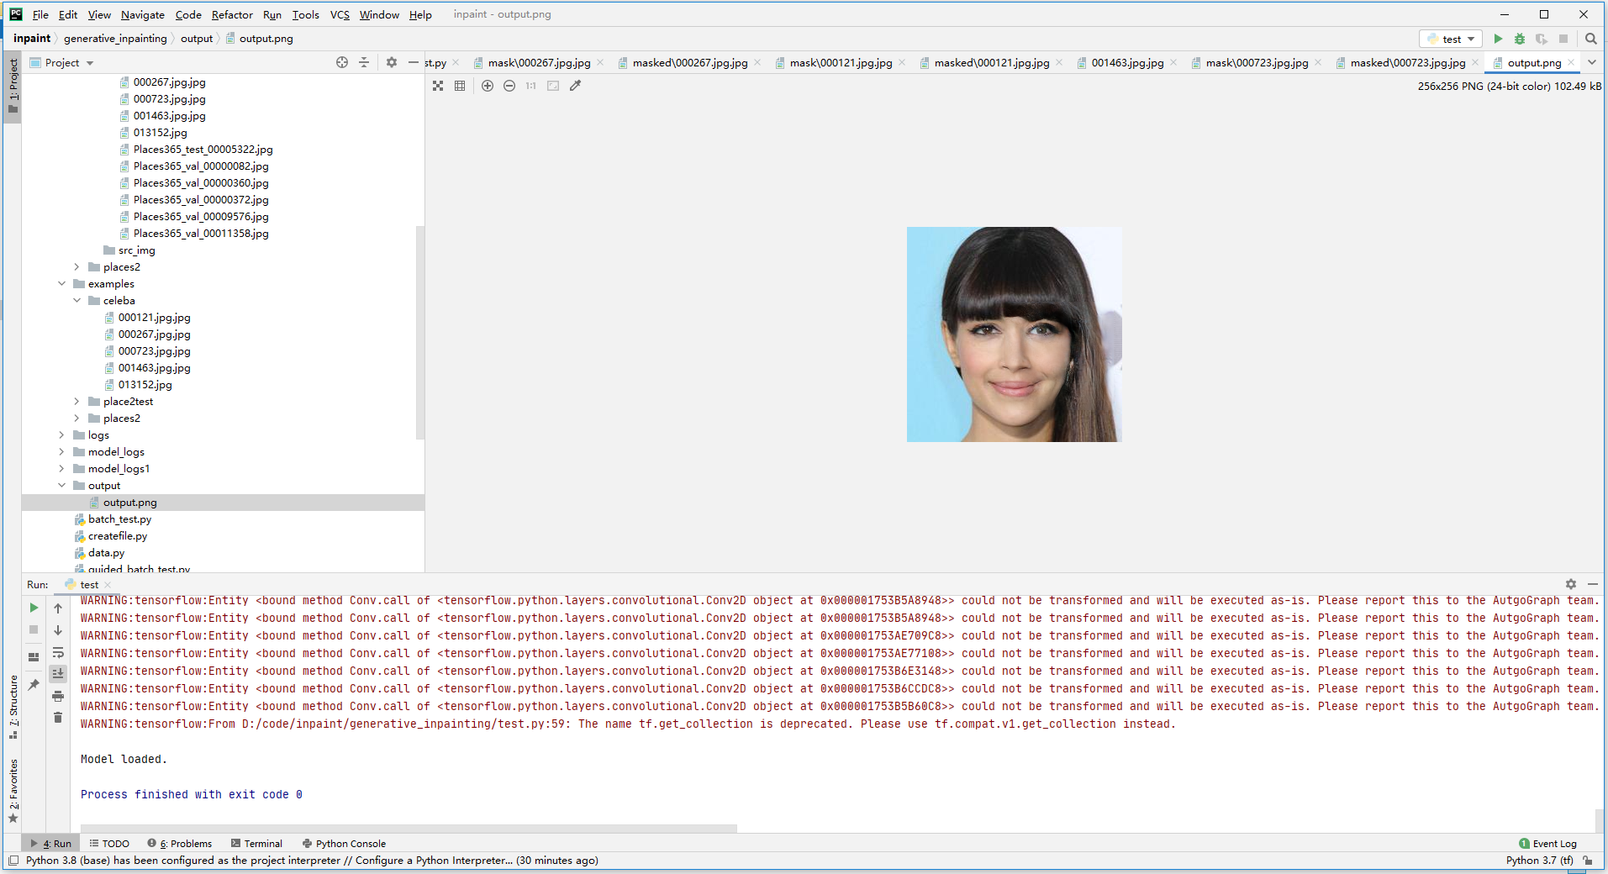This screenshot has width=1608, height=874.
Task: Show hidden editor tabs dropdown arrow
Action: tap(1592, 62)
